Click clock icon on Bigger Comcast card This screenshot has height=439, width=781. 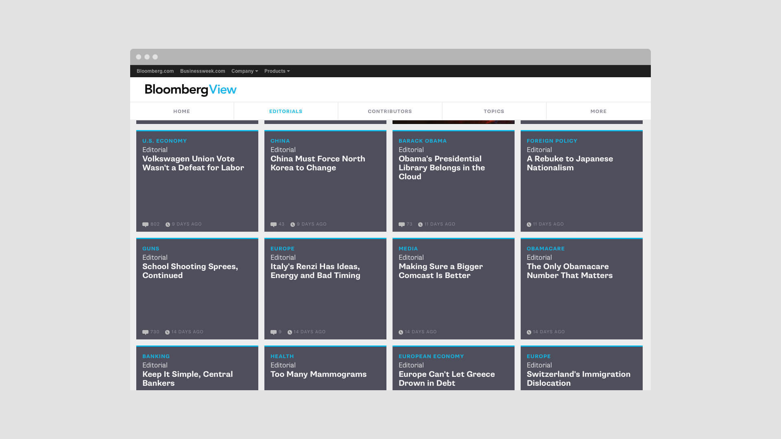401,332
